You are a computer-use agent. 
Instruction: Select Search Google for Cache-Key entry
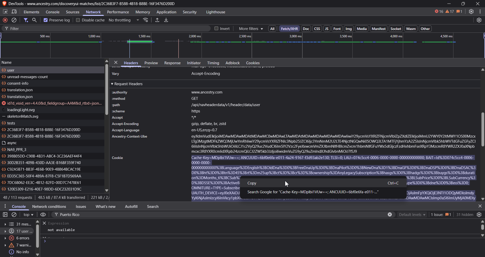pos(323,192)
